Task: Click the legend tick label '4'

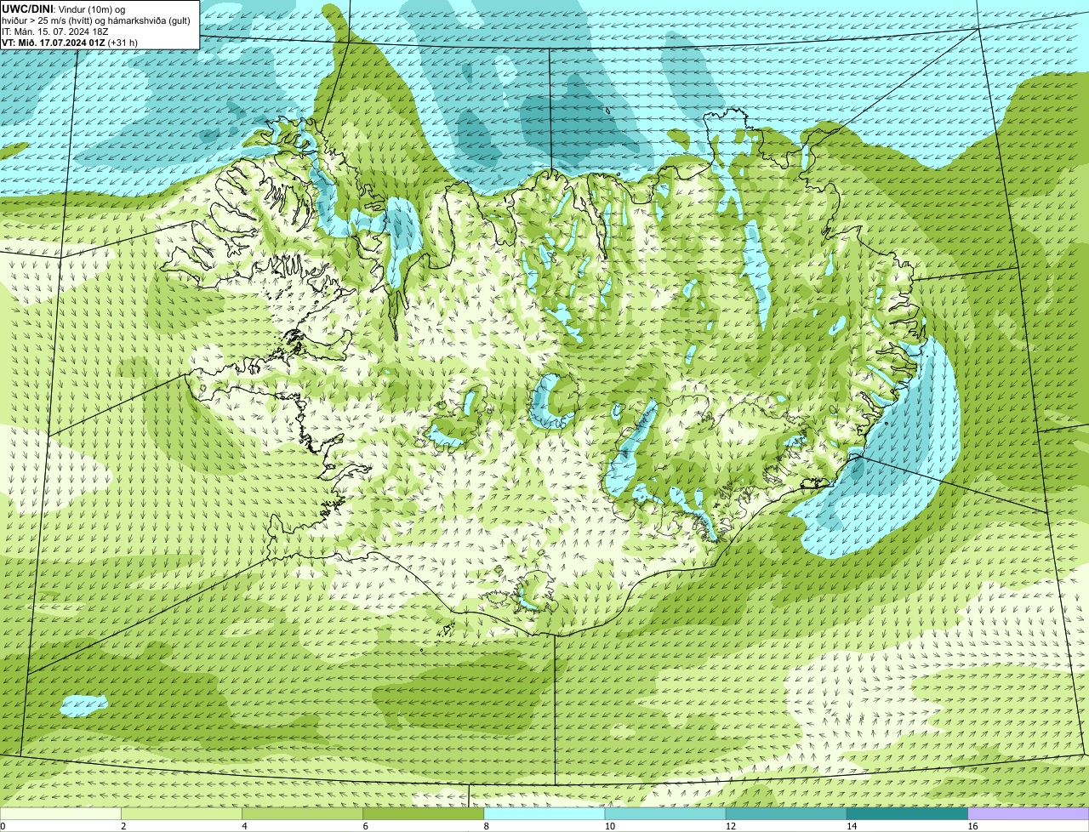Action: tap(244, 826)
